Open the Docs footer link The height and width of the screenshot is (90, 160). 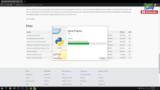point(63,74)
